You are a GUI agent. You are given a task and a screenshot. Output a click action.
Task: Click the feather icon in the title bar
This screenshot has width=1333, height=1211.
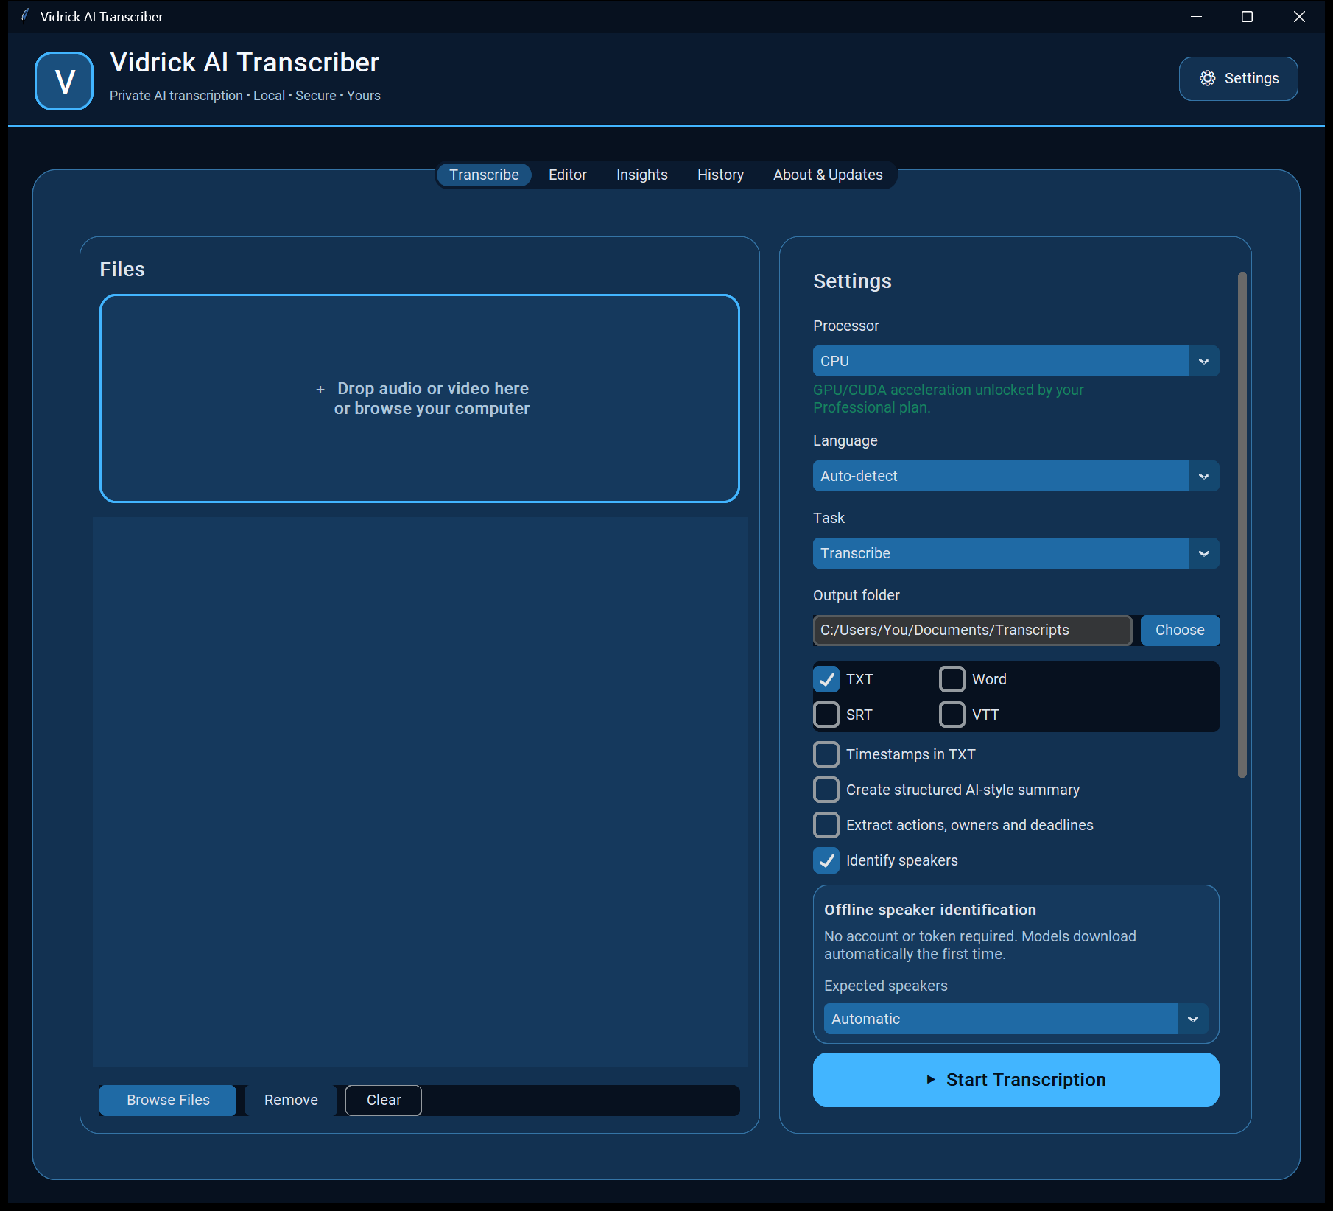click(25, 15)
